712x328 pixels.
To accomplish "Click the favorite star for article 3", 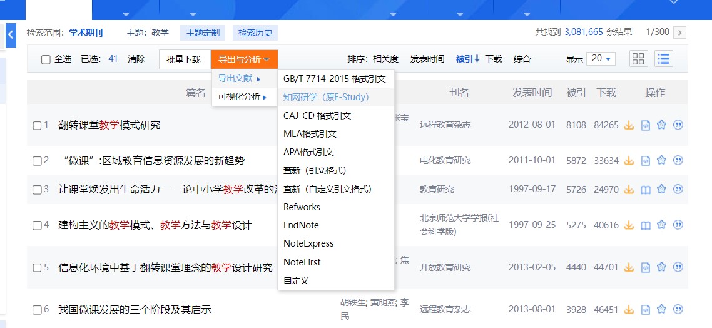I will click(661, 189).
